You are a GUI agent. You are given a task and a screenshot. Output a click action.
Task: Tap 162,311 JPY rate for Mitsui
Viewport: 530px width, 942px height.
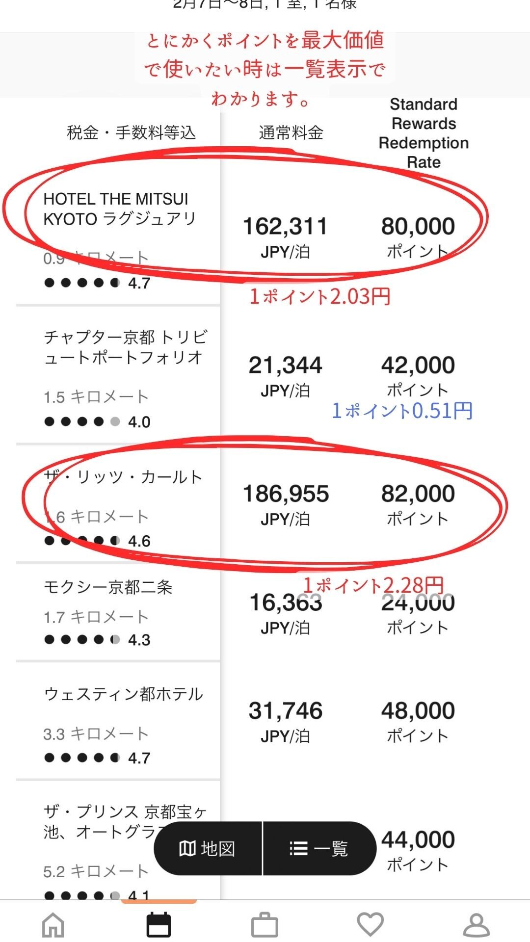click(x=285, y=237)
